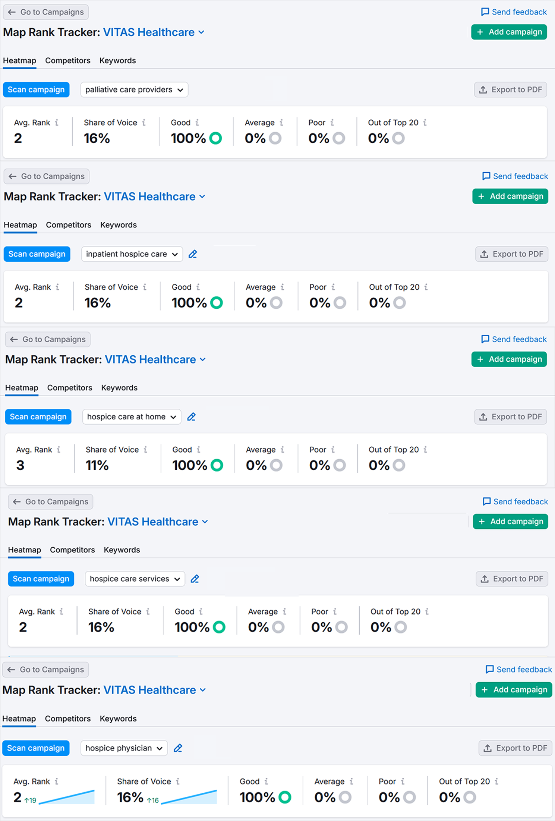This screenshot has height=821, width=555.
Task: Click the pencil edit icon beside inpatient hospice care
Action: tap(193, 254)
